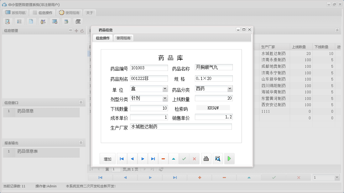Click the 药品名称 input showing 开胸顺气丸
Image resolution: width=344 pixels, height=193 pixels.
pyautogui.click(x=213, y=67)
